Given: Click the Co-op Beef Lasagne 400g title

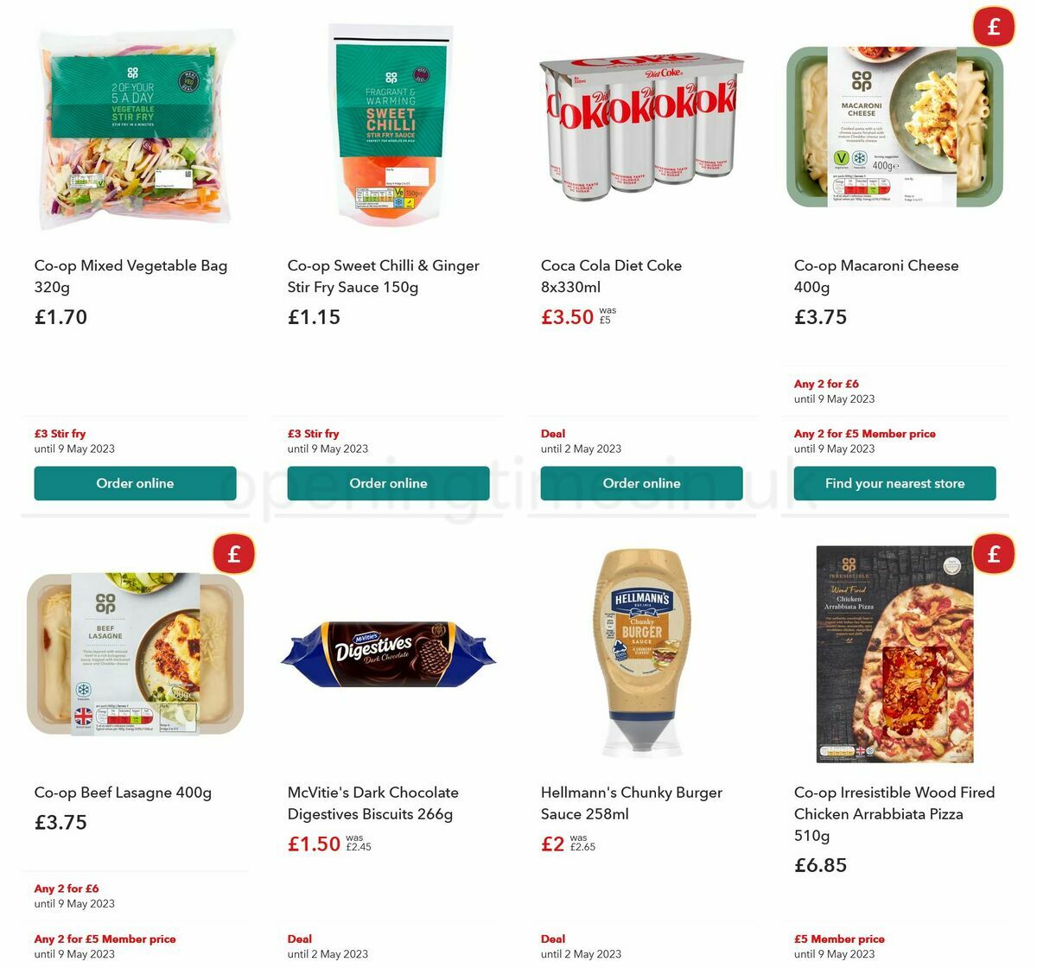Looking at the screenshot, I should tap(123, 792).
